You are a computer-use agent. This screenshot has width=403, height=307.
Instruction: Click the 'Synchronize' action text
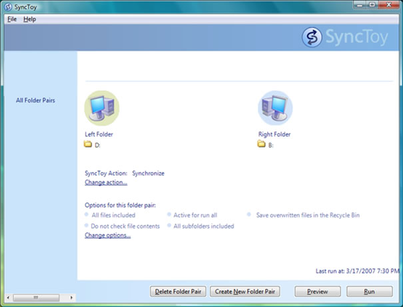(x=149, y=174)
